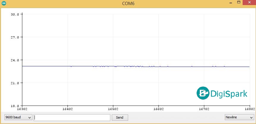256x124 pixels.
Task: Click the Arduino icon in the title bar
Action: coord(4,4)
